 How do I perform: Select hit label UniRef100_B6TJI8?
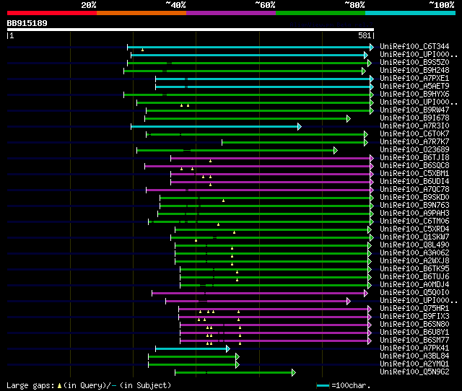(x=414, y=158)
